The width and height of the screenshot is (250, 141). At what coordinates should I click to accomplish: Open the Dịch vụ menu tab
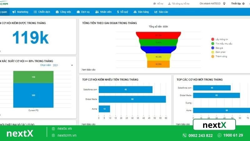83,12
